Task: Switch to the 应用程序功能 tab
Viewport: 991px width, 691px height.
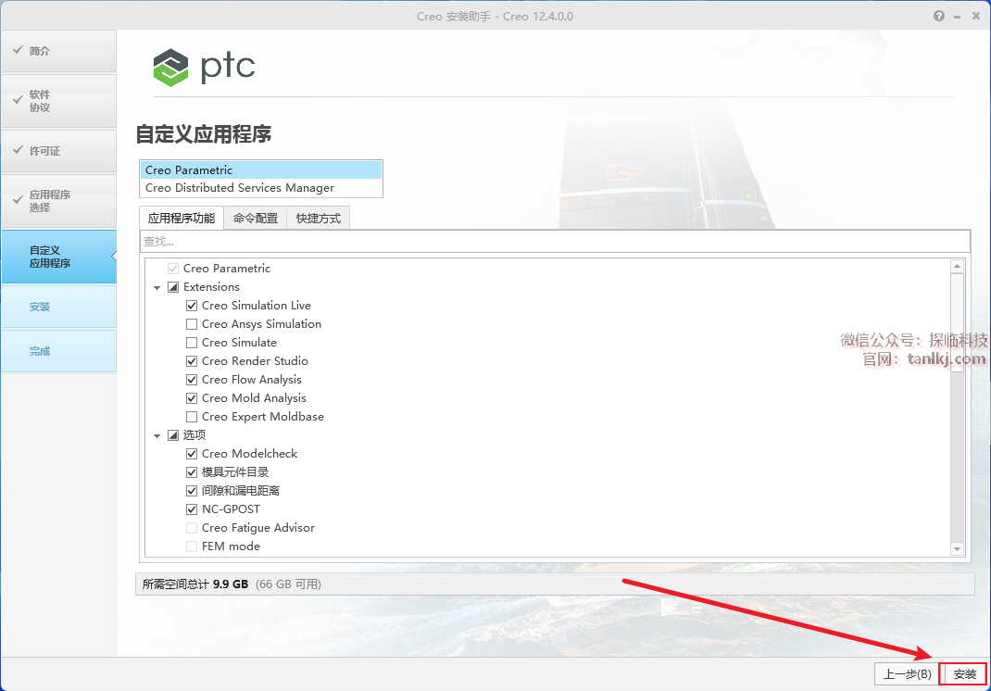Action: pos(182,218)
